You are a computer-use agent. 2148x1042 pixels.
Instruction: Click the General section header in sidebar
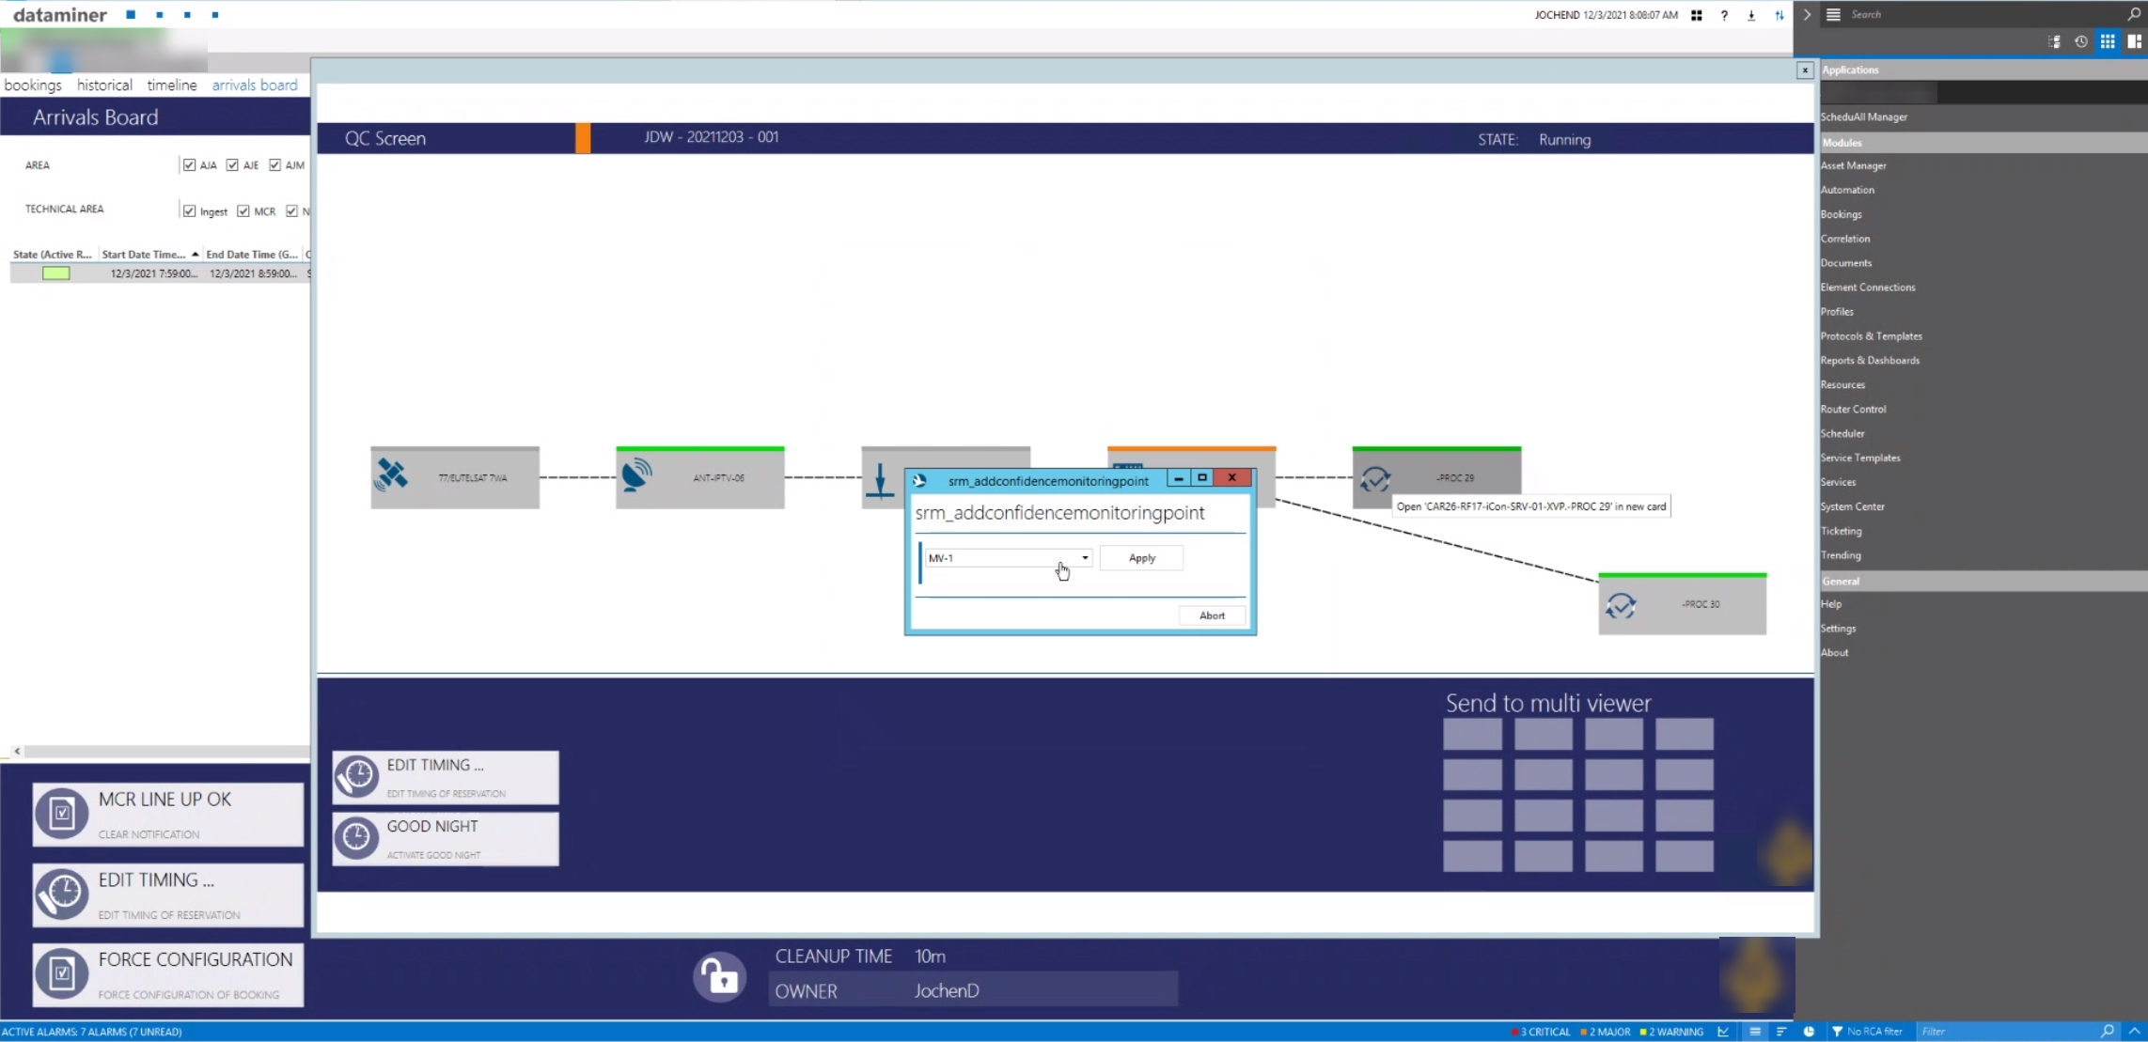tap(1983, 582)
